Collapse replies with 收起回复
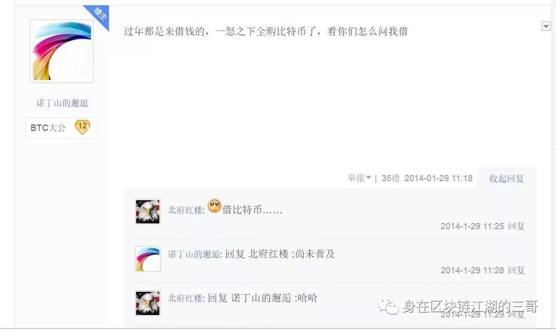 [507, 179]
